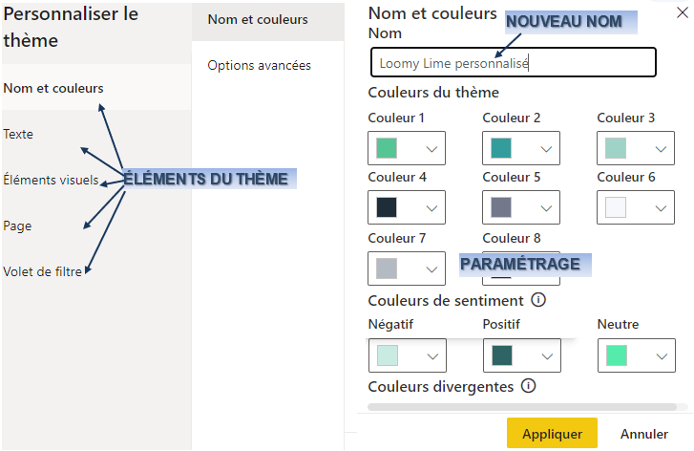Click the horizontal scrollbar below Couleurs divergentes
Screen dimensions: 694x451
pyautogui.click(x=522, y=407)
